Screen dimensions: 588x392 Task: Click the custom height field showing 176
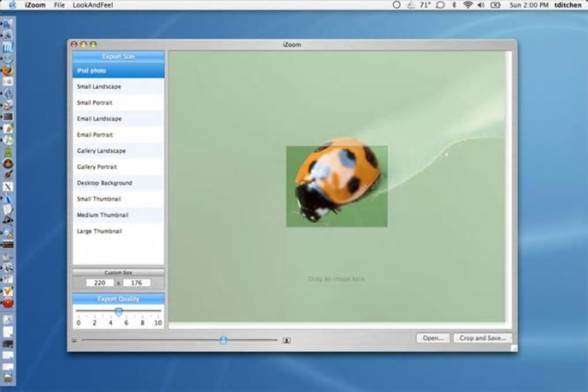[137, 283]
